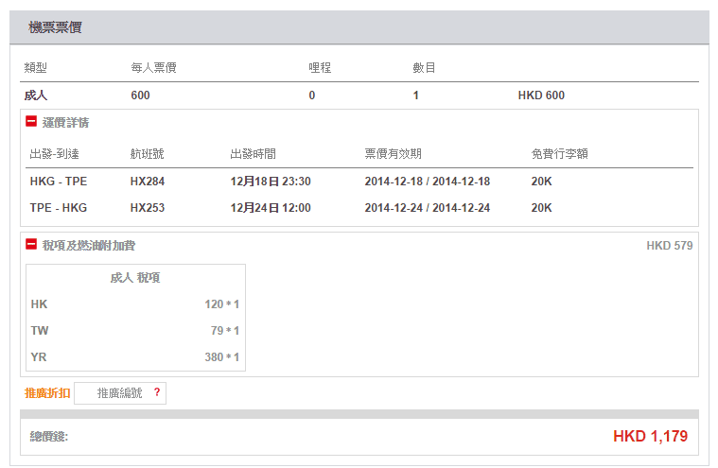Collapse taxes and fuel surcharge minus icon
This screenshot has width=718, height=468.
[x=31, y=245]
